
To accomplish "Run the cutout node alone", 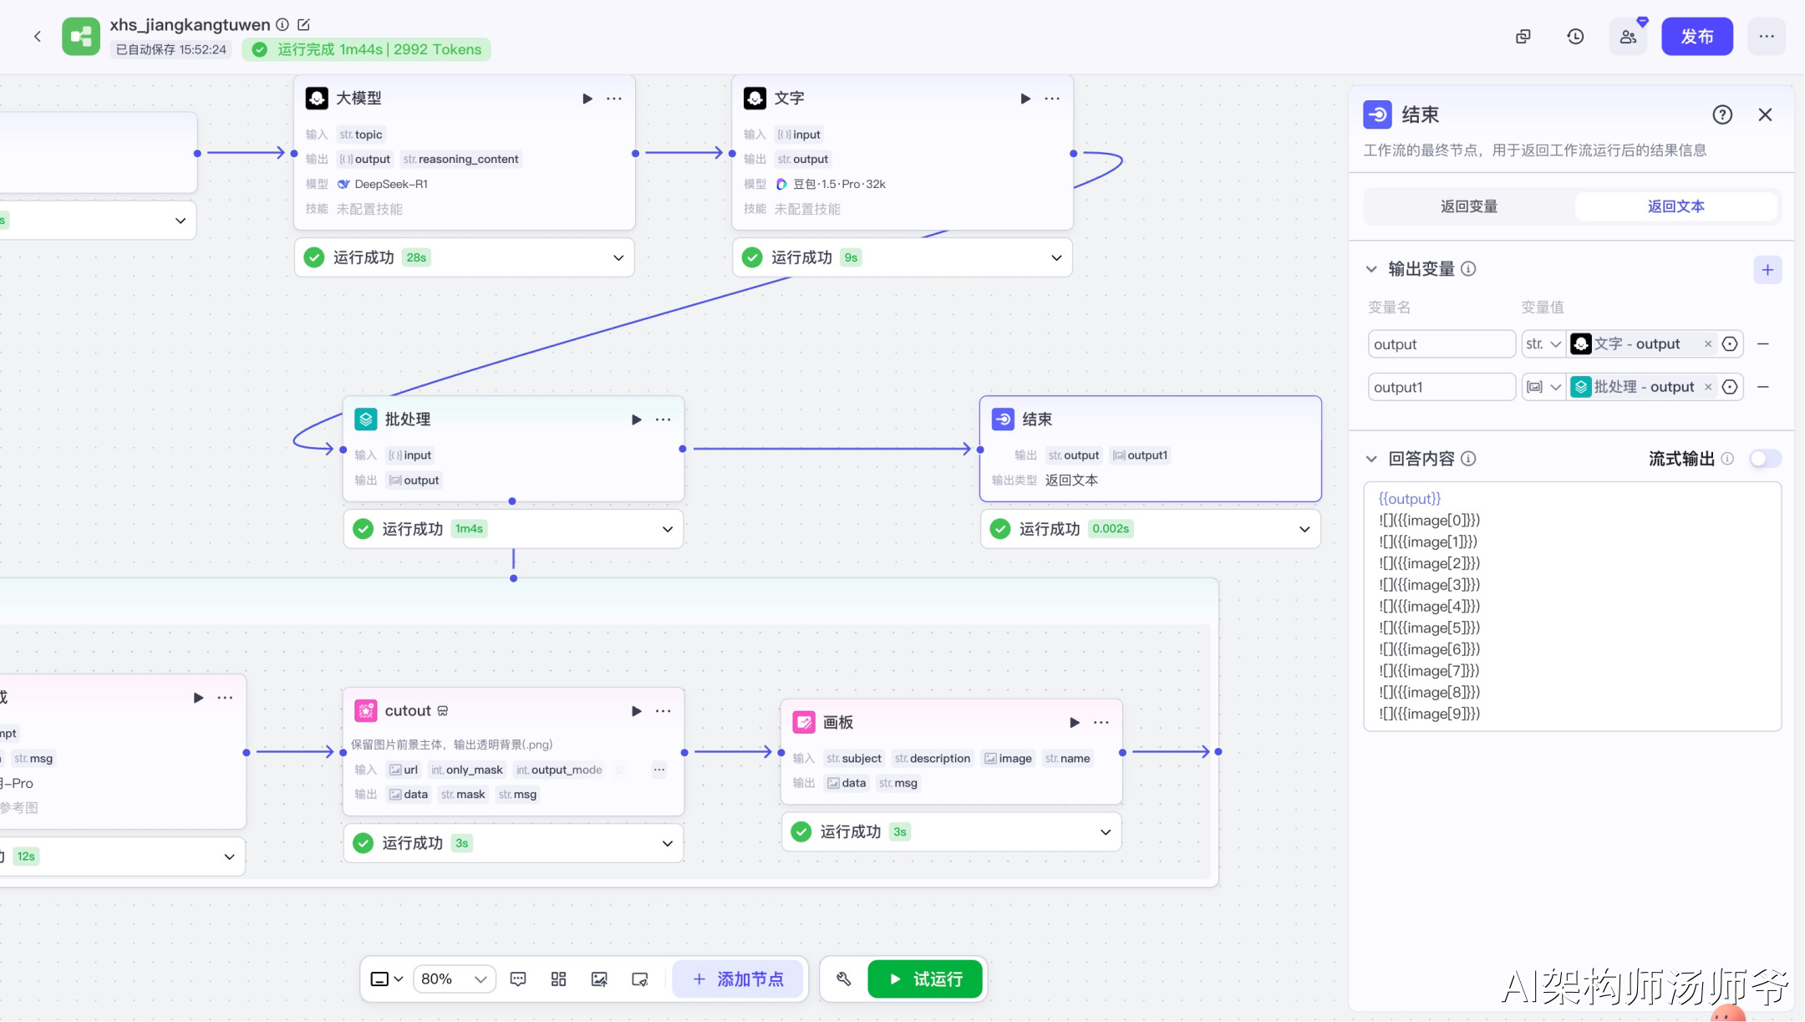I will [x=637, y=711].
